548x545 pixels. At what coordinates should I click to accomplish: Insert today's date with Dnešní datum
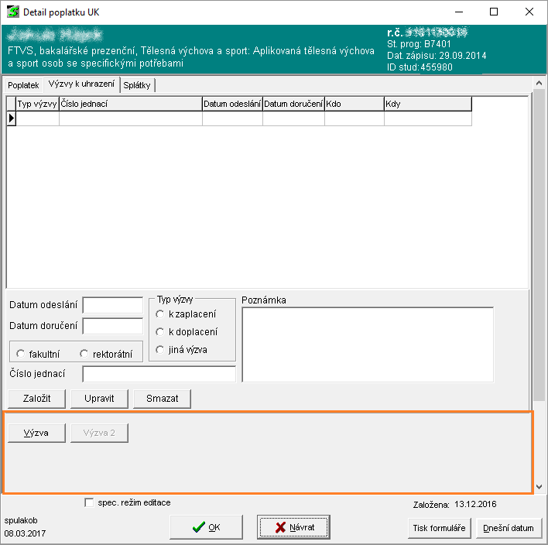click(509, 528)
